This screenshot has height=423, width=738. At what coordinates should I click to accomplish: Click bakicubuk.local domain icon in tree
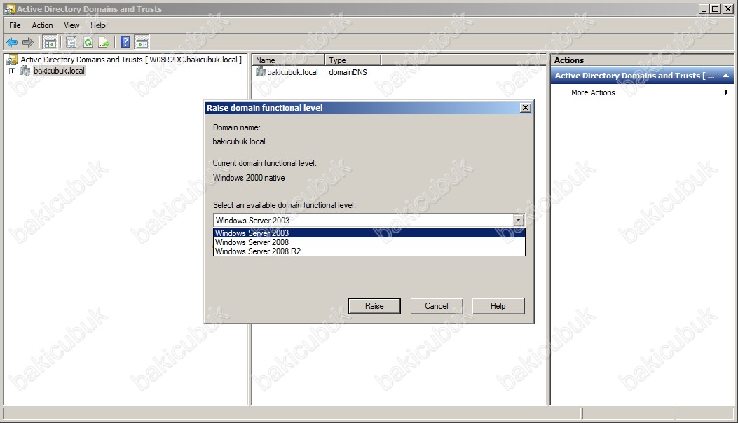click(25, 71)
